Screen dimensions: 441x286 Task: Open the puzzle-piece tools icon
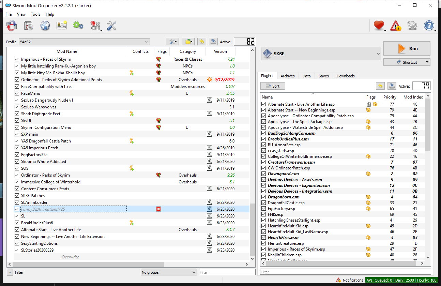coord(95,26)
